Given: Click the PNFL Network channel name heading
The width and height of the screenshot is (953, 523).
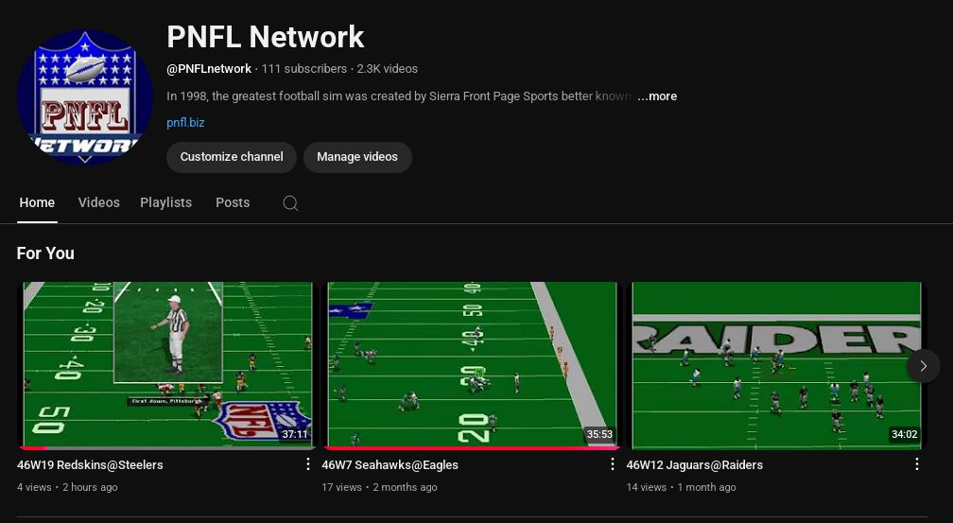Looking at the screenshot, I should tap(266, 37).
